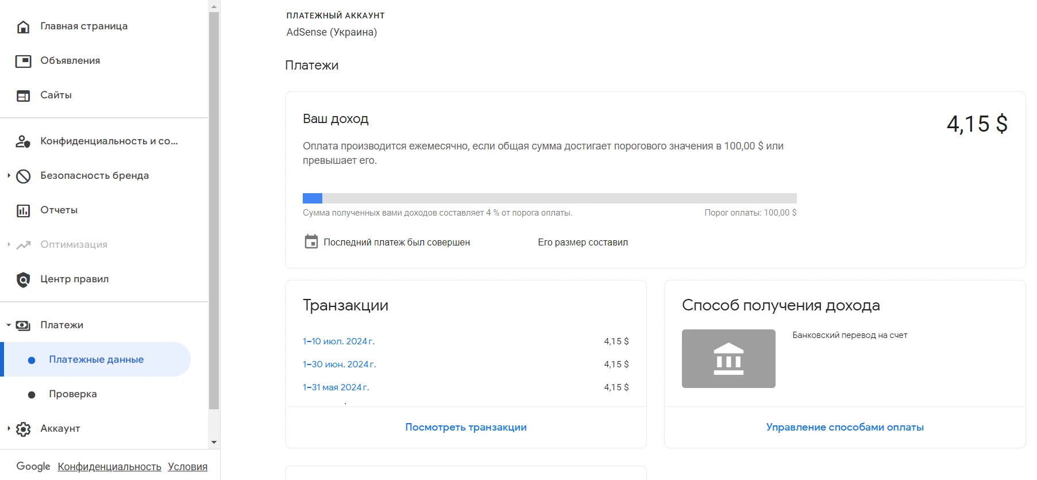
Task: Click the sidebar scrollbar thumb
Action: pyautogui.click(x=214, y=210)
